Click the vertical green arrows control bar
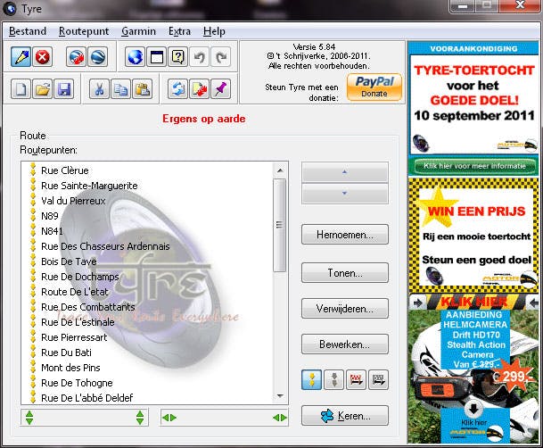543x448 pixels. coord(85,418)
